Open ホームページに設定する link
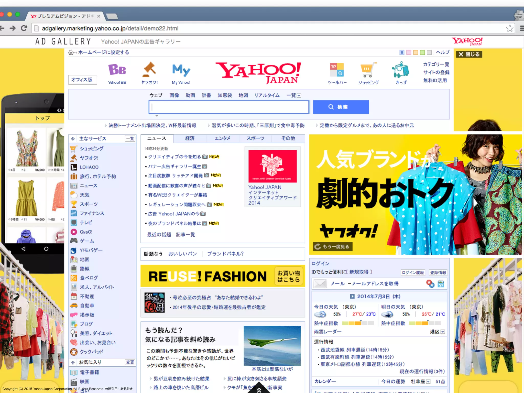This screenshot has width=524, height=393. tap(103, 52)
